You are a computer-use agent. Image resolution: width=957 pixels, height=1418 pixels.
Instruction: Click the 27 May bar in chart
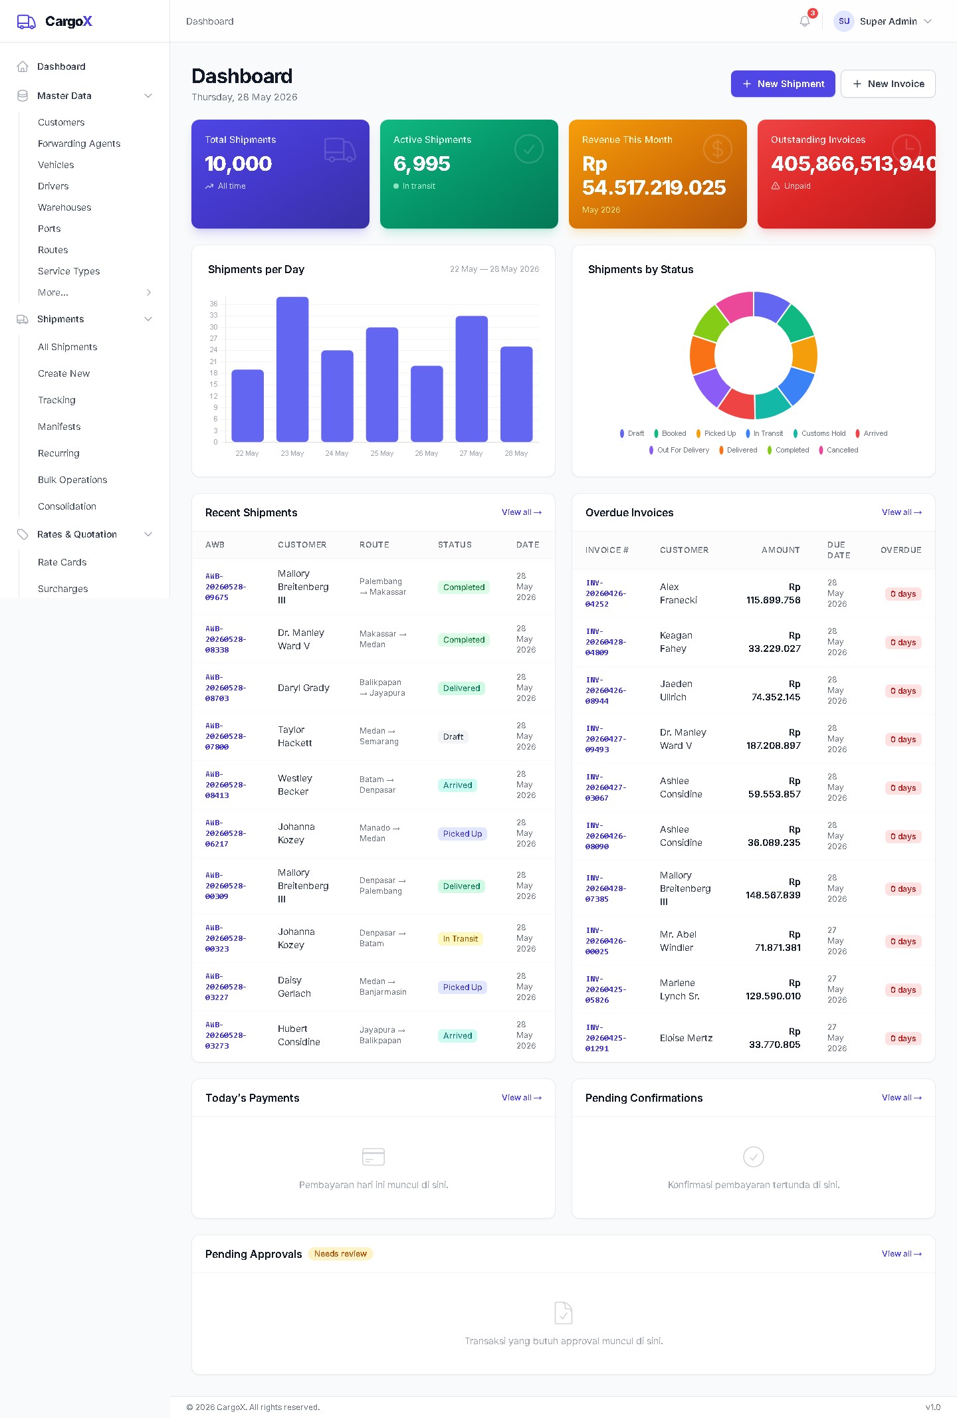(x=472, y=379)
